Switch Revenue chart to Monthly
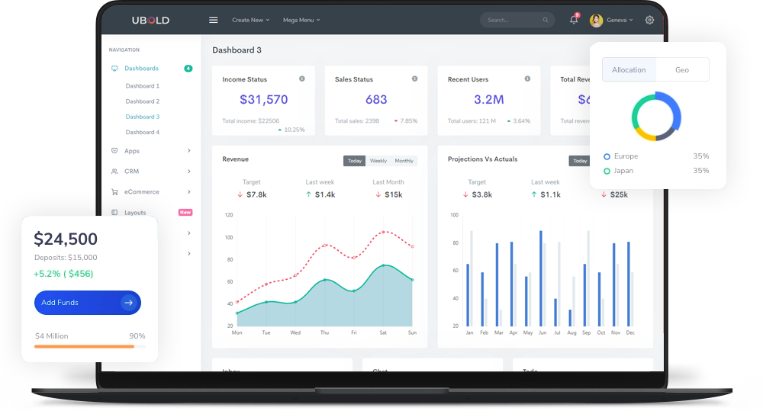This screenshot has width=763, height=411. pyautogui.click(x=404, y=161)
